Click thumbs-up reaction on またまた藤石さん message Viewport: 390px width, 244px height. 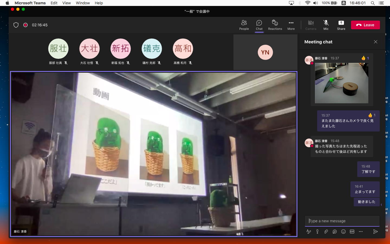point(372,115)
